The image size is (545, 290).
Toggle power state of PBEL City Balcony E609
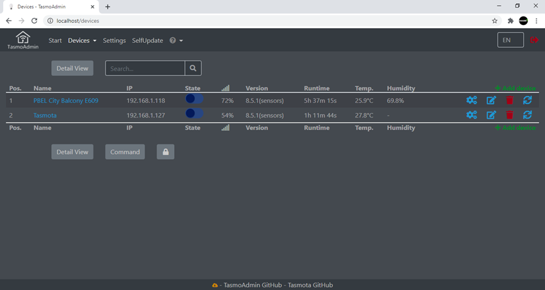pyautogui.click(x=194, y=99)
